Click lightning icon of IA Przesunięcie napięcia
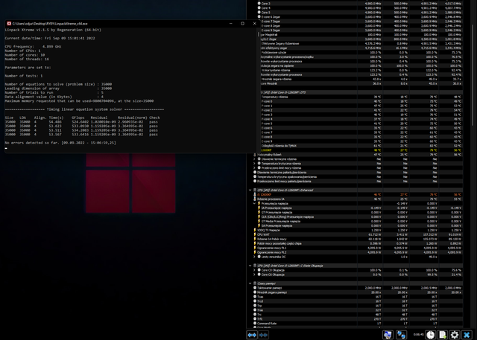This screenshot has width=477, height=340. click(x=259, y=208)
